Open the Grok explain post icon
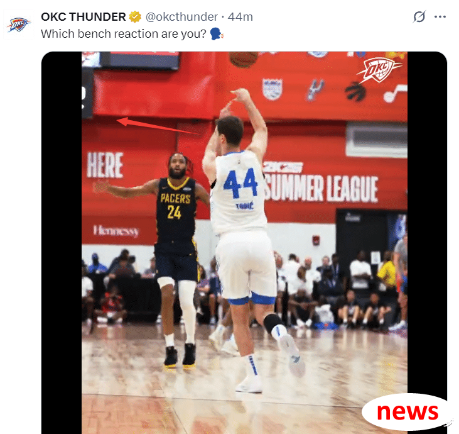Viewport: 459px width, 434px height. (x=419, y=16)
